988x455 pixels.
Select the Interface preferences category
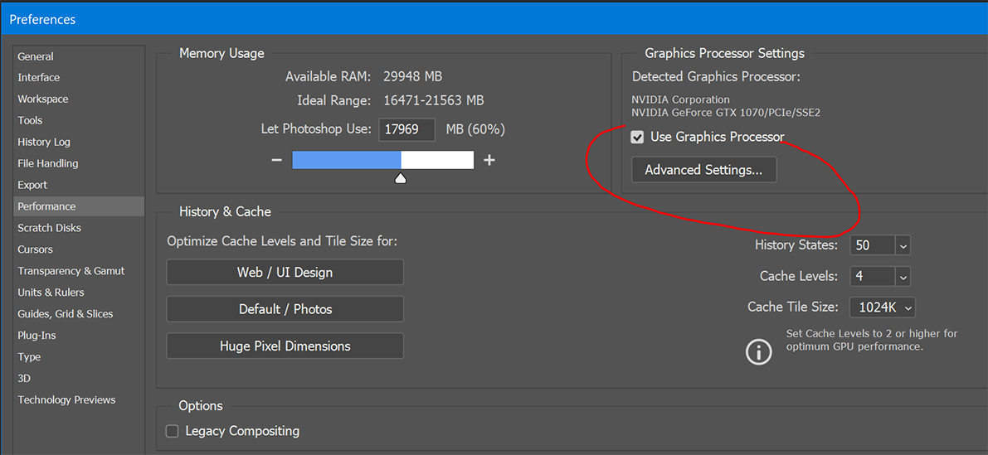click(39, 77)
